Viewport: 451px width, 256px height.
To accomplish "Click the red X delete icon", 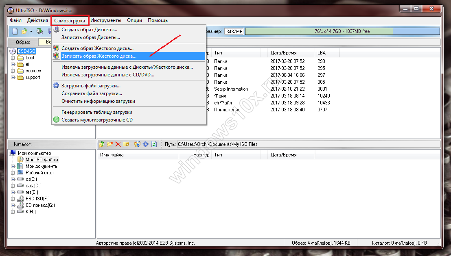I will pyautogui.click(x=118, y=144).
